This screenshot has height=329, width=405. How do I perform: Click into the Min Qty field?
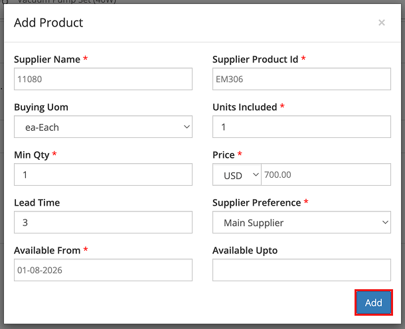103,175
